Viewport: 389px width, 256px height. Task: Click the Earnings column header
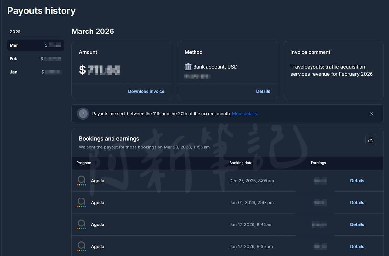click(318, 163)
